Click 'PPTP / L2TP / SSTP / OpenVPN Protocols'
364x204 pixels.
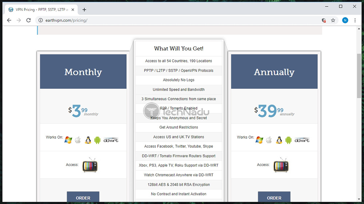(178, 70)
